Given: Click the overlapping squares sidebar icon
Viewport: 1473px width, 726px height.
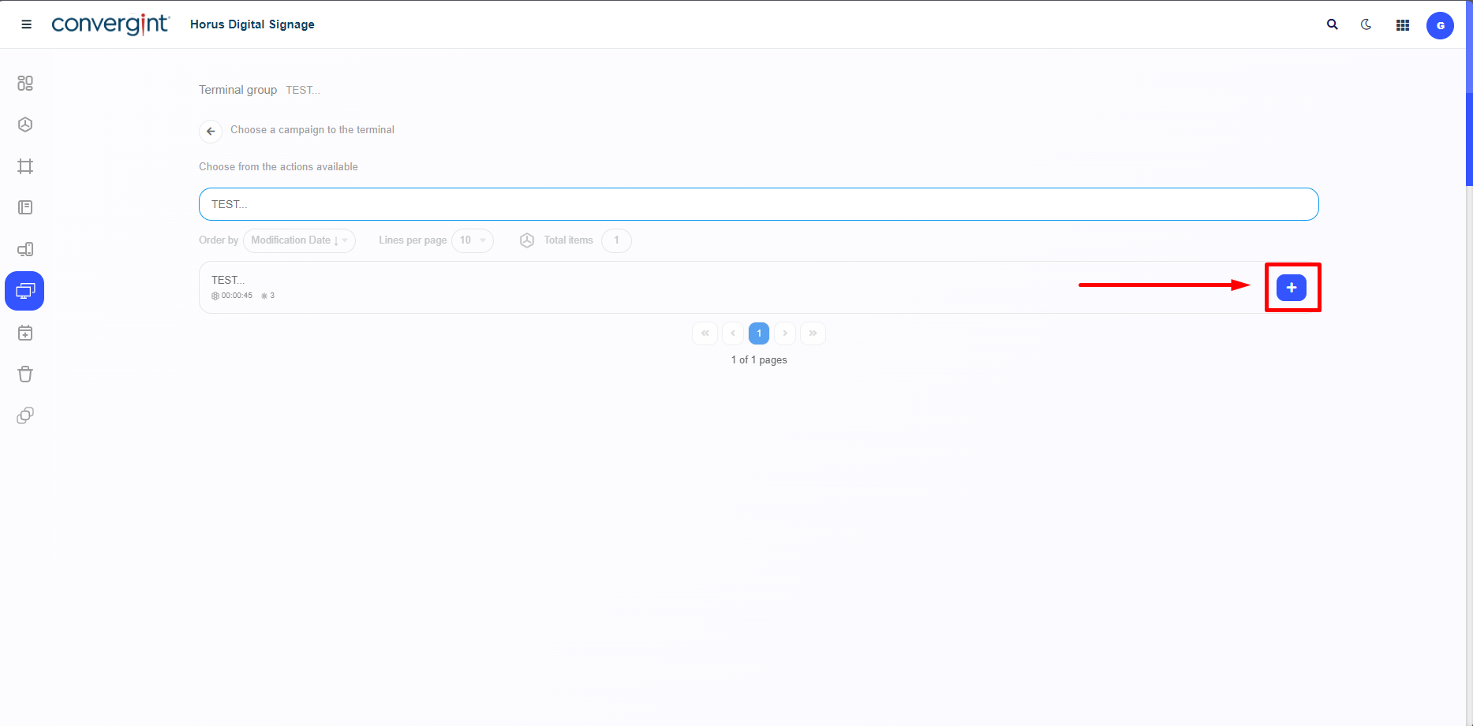Looking at the screenshot, I should tap(25, 415).
